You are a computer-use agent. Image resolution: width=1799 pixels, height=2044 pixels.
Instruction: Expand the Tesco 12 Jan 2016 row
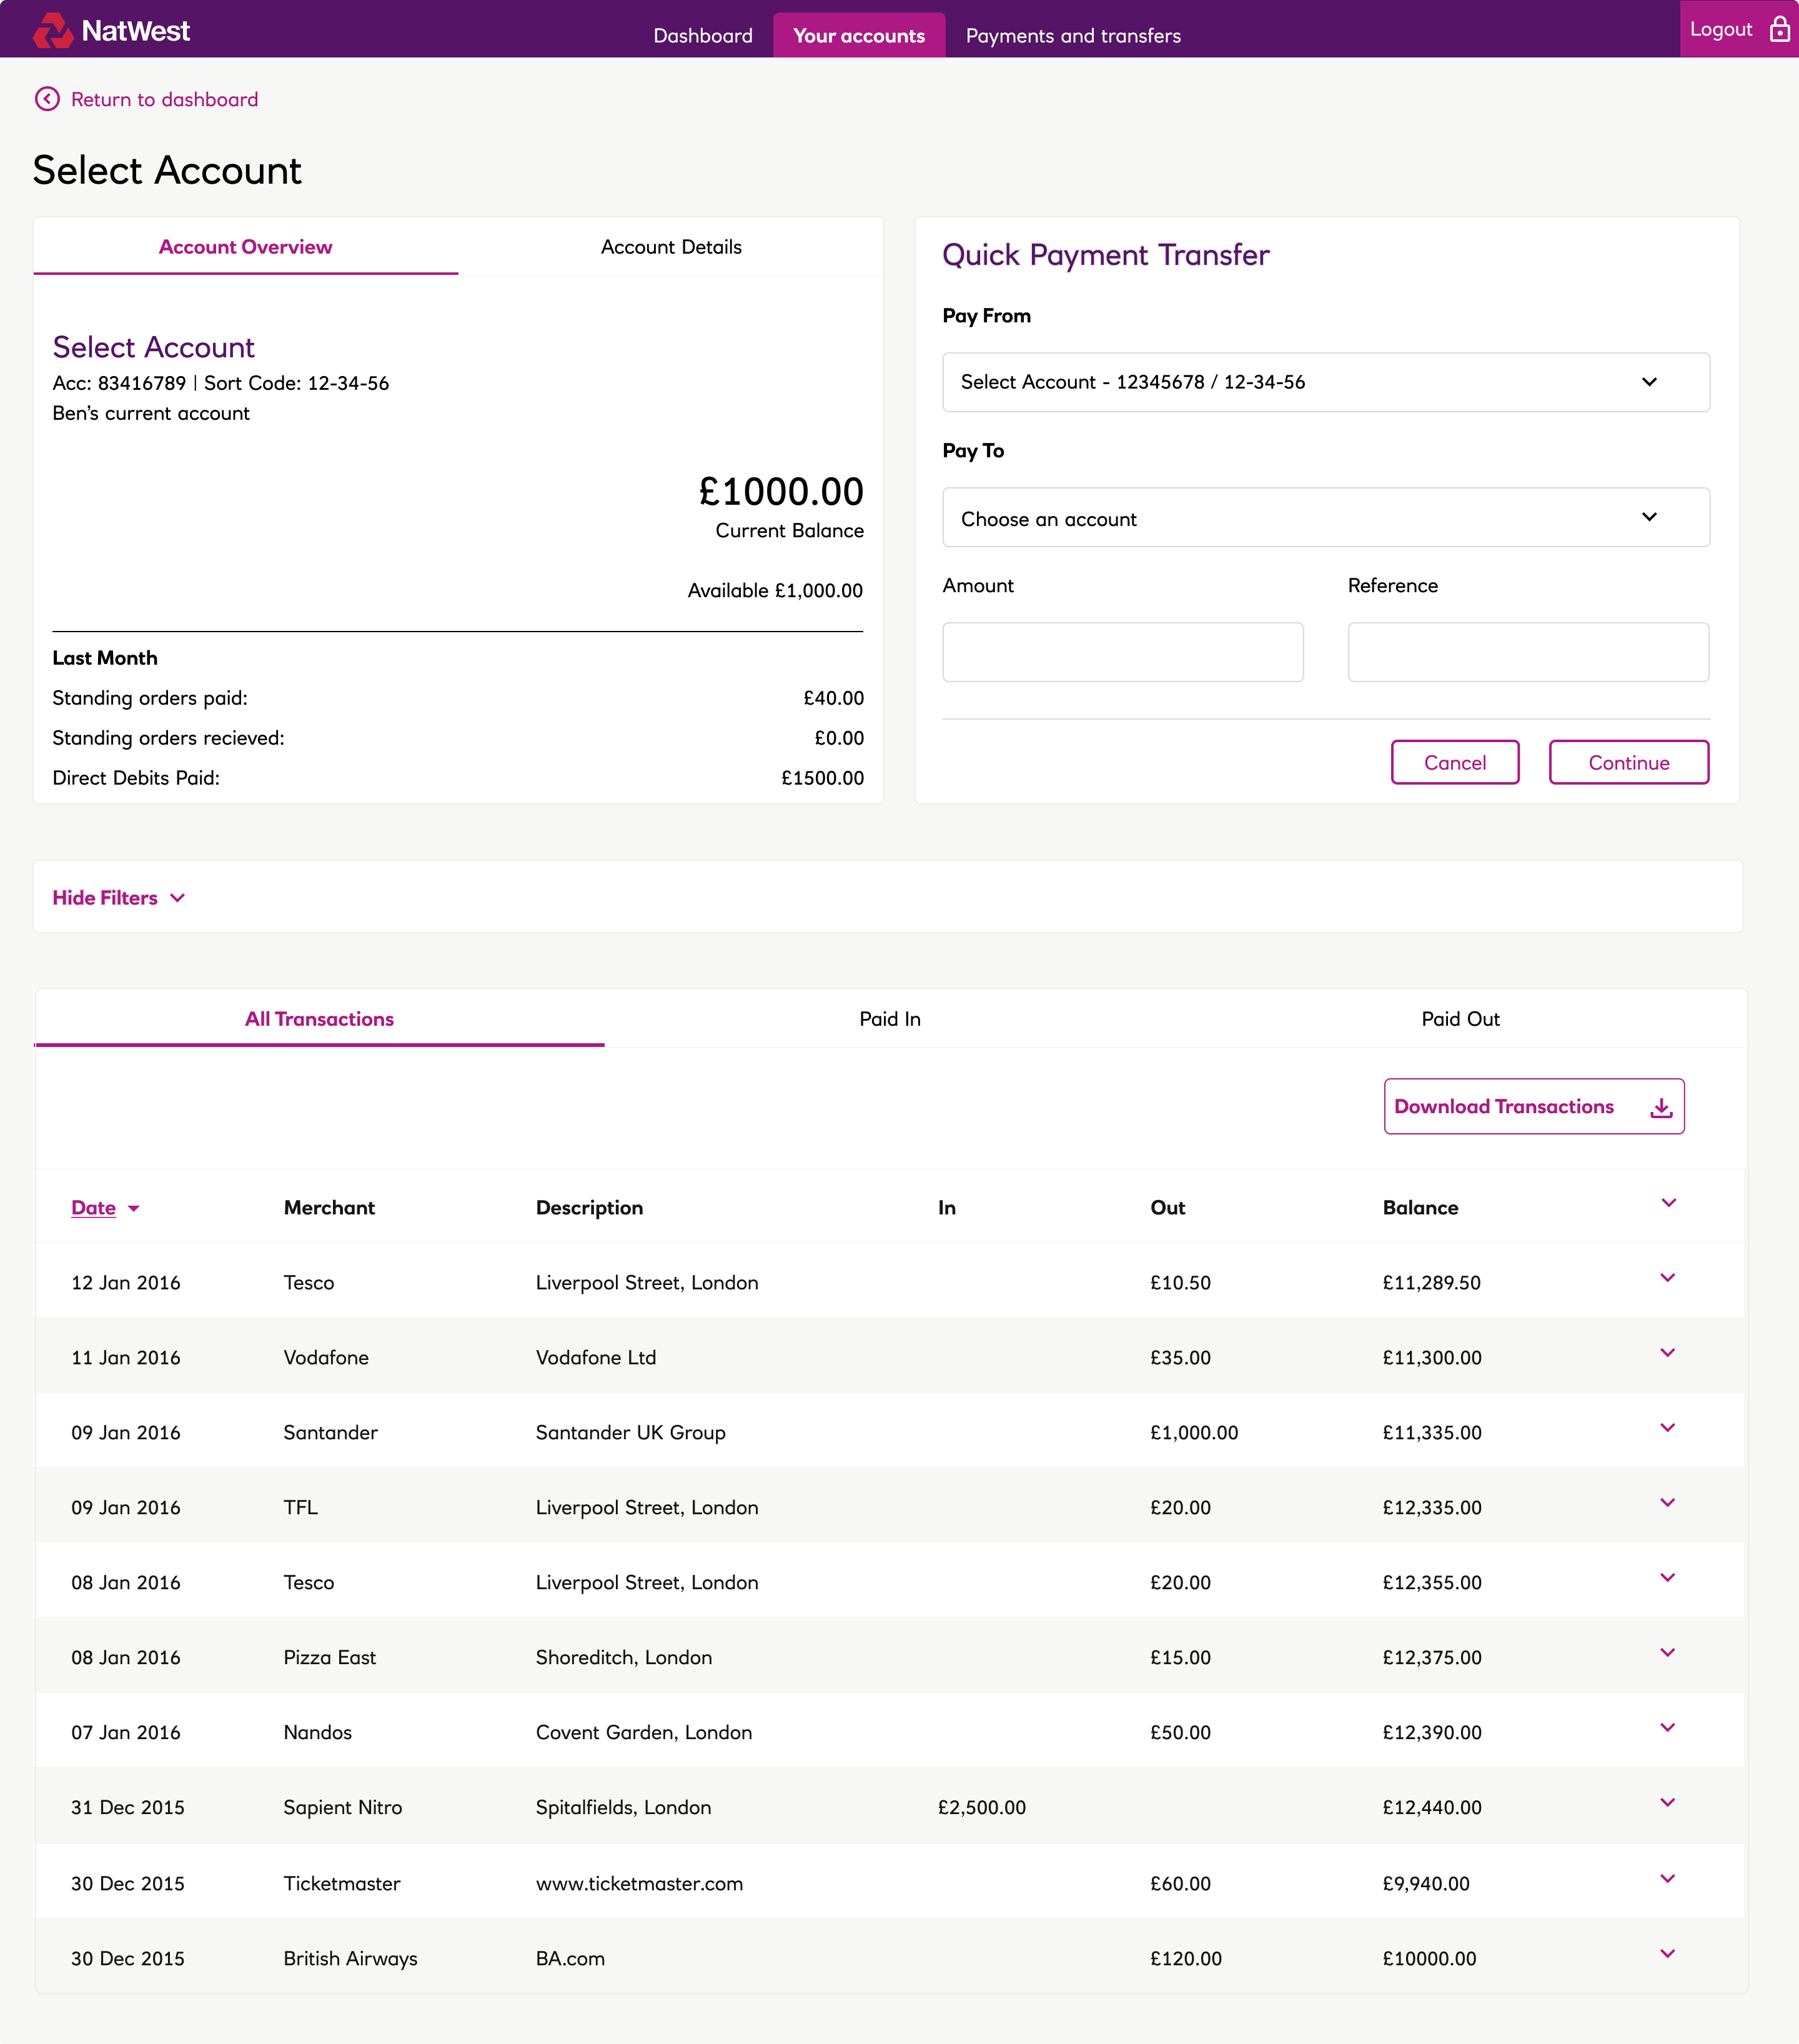[1667, 1278]
